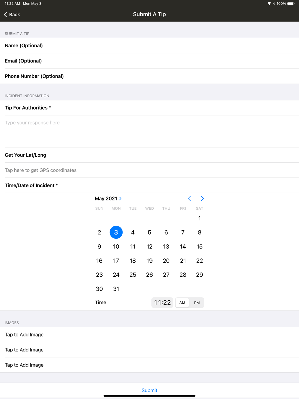Tap the Name (Optional) field
Screen dimensions: 299x399
click(x=149, y=45)
